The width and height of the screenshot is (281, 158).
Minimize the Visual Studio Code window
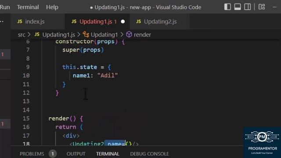click(275, 7)
